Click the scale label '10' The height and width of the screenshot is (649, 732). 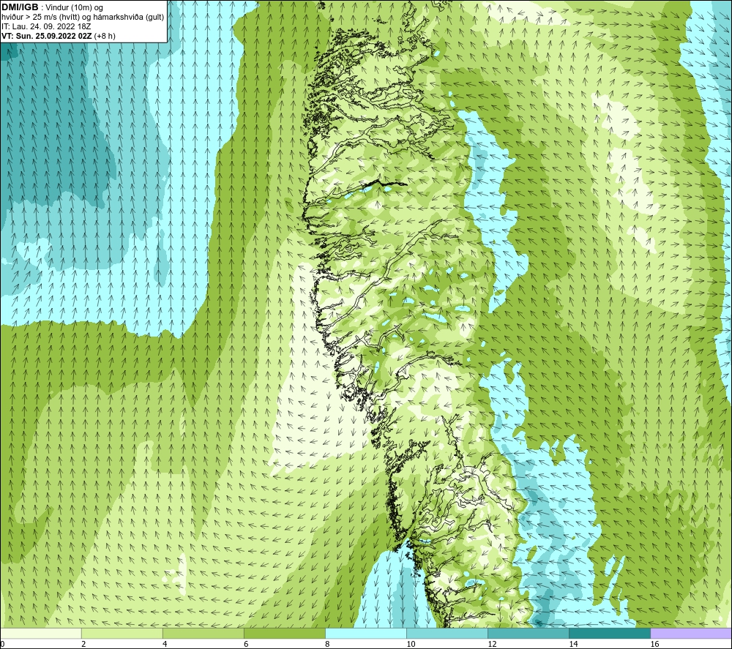coord(411,645)
